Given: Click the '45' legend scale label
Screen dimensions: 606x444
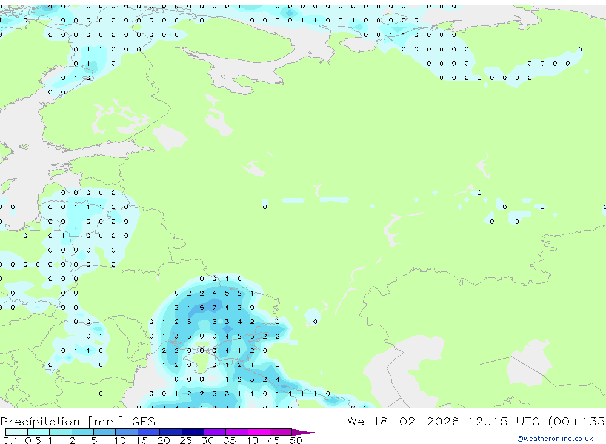Looking at the screenshot, I should (274, 440).
